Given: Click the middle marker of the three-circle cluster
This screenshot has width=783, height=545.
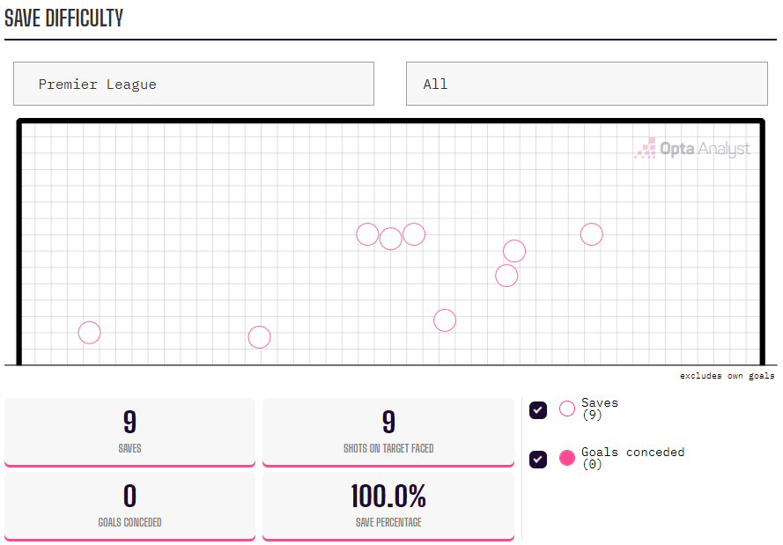Looking at the screenshot, I should click(390, 239).
